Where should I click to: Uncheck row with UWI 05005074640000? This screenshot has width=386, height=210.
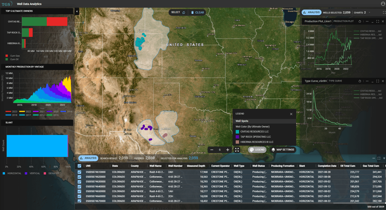[x=79, y=187]
